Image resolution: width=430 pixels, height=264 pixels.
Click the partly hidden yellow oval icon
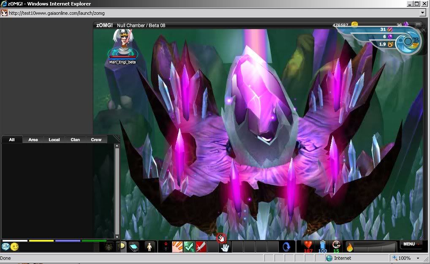click(122, 246)
